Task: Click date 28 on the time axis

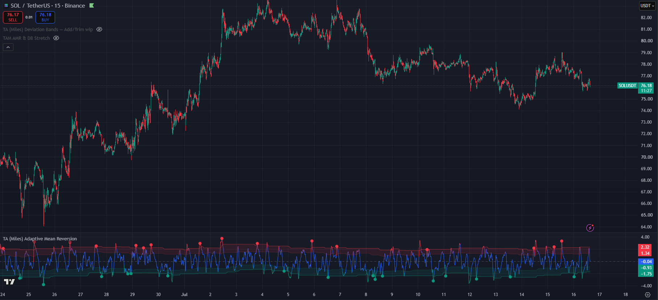Action: click(x=107, y=295)
